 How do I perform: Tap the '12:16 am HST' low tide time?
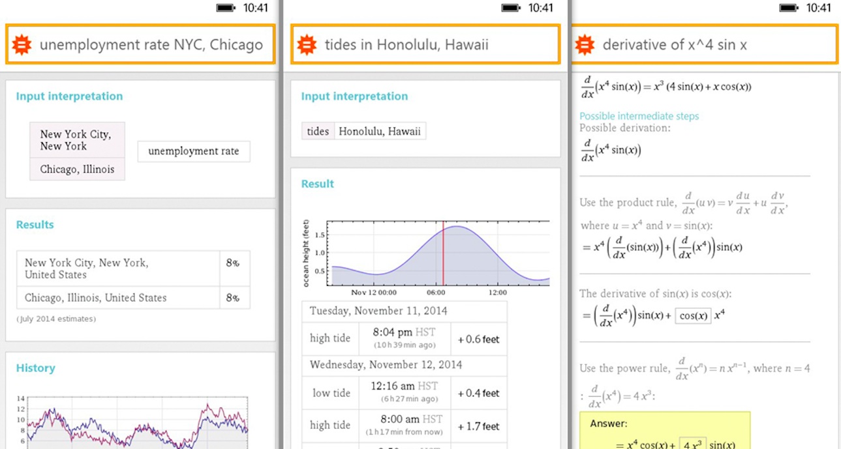tap(405, 386)
